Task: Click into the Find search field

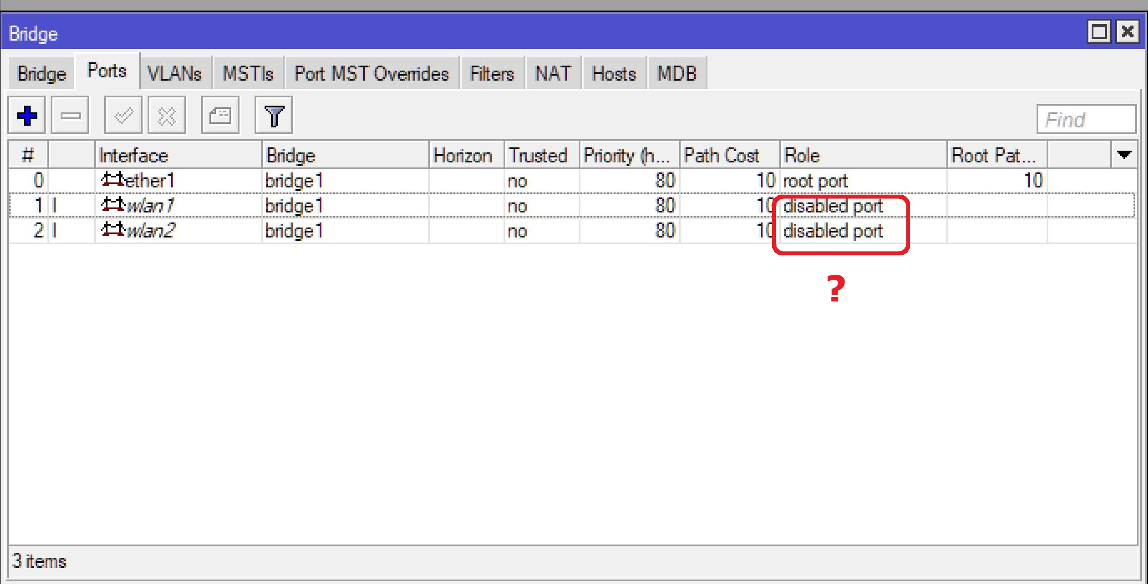Action: (x=1086, y=119)
